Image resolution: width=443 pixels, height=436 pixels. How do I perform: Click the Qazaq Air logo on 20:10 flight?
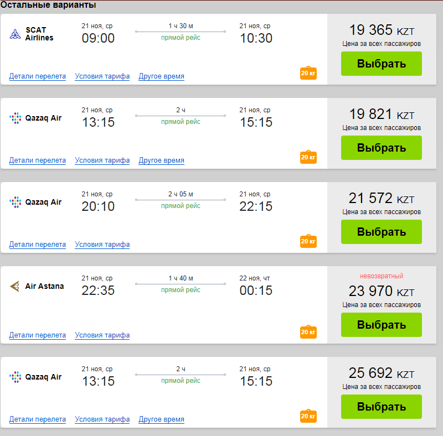[x=16, y=202]
